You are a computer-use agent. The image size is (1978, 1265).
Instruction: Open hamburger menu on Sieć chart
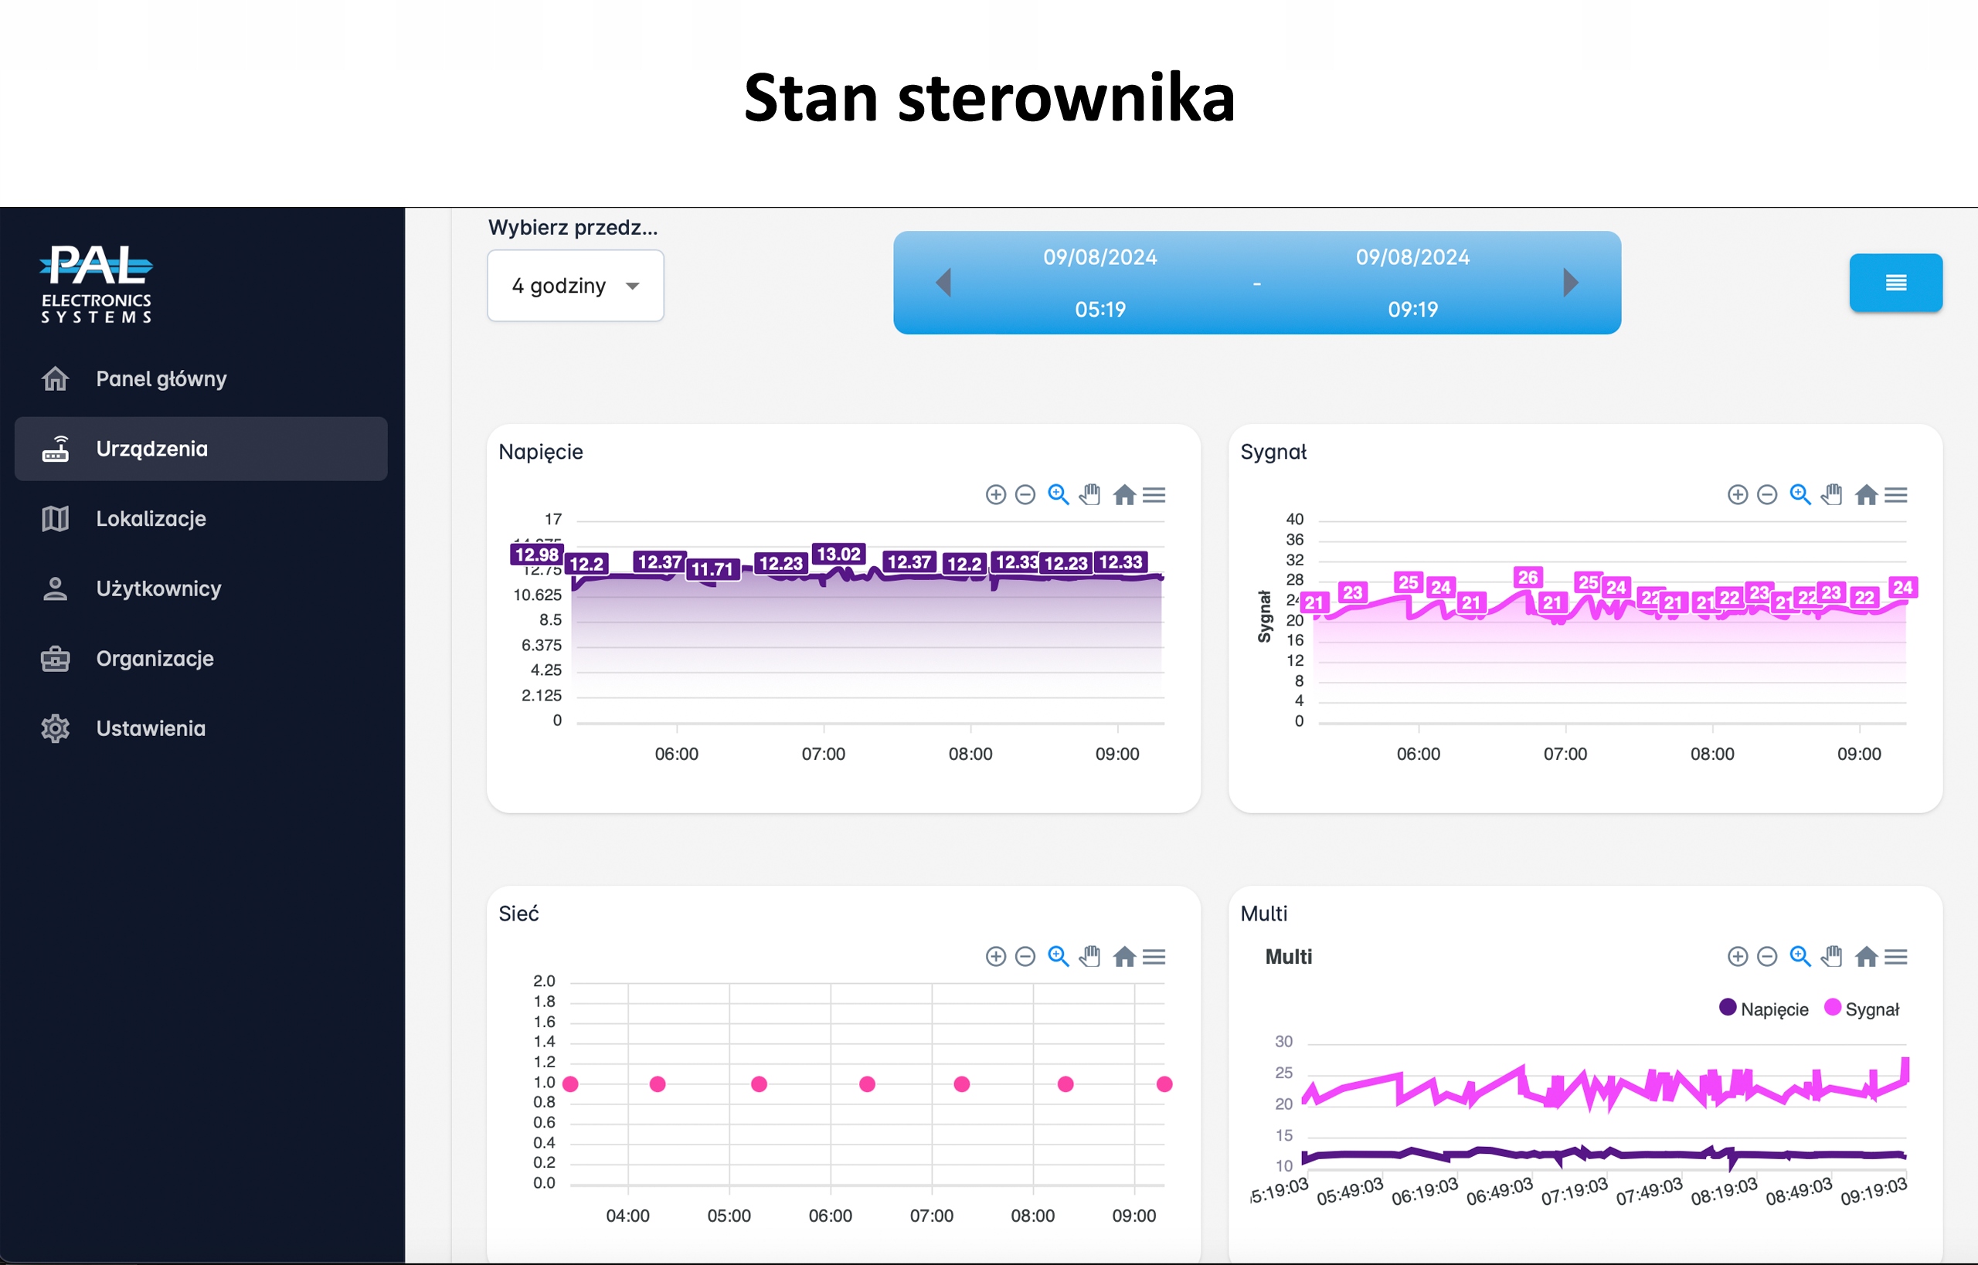[x=1154, y=956]
